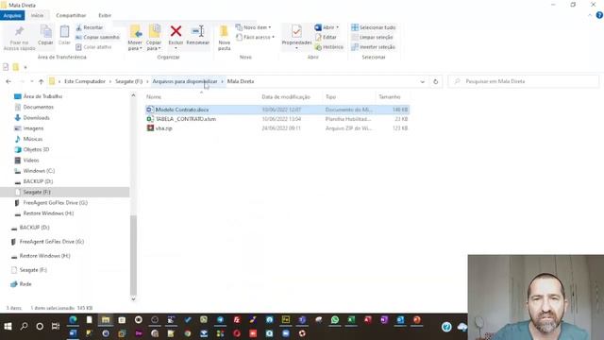
Task: Click the Propriedades checkmark icon
Action: [x=296, y=31]
